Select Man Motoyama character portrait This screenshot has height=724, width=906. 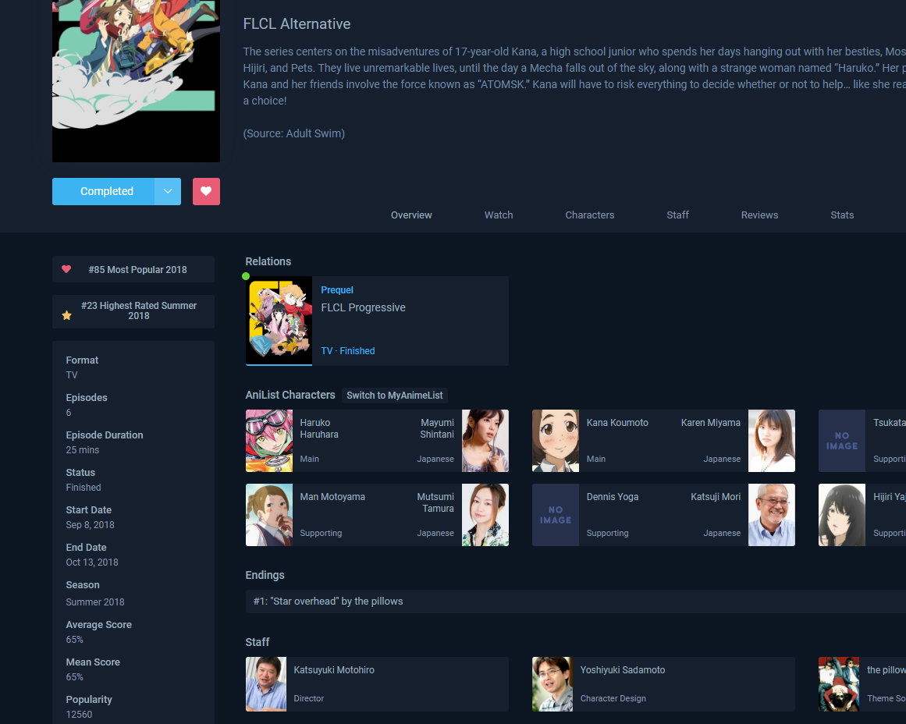click(269, 515)
